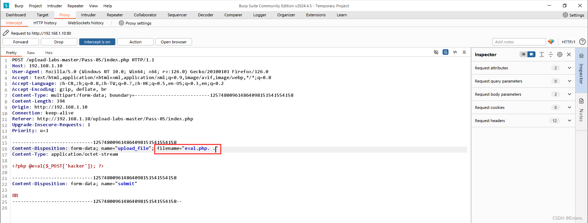Collapse all Inspector sections icon
The width and height of the screenshot is (588, 223).
(551, 54)
